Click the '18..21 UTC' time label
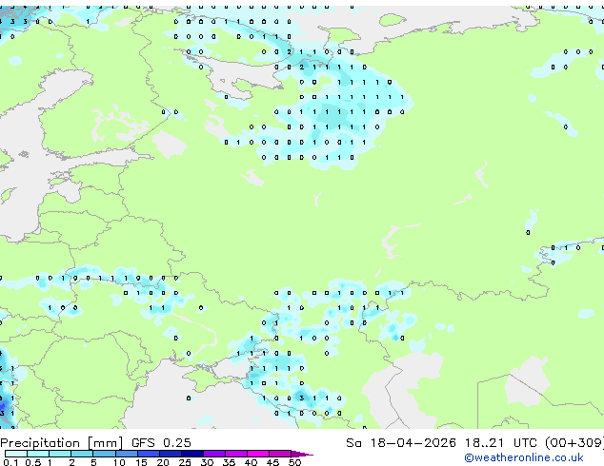 point(500,443)
